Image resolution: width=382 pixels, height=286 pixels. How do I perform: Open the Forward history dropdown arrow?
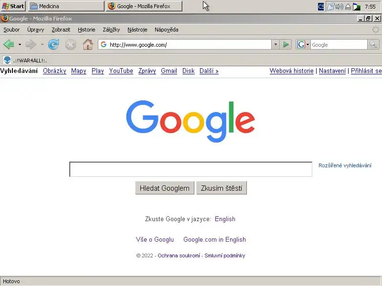click(42, 44)
